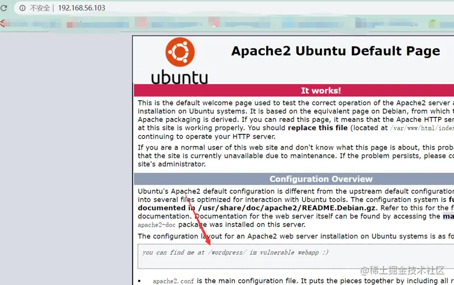Click the continuing to operate your HTTP server line

[206, 136]
